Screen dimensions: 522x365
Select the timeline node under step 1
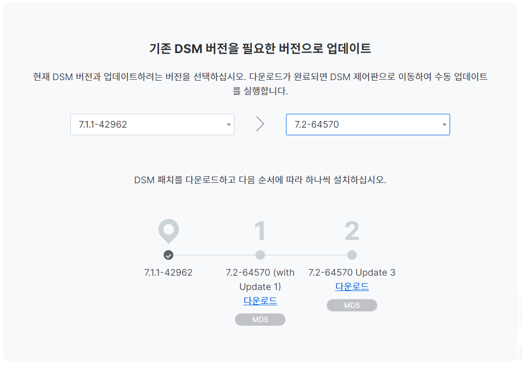[x=260, y=255]
